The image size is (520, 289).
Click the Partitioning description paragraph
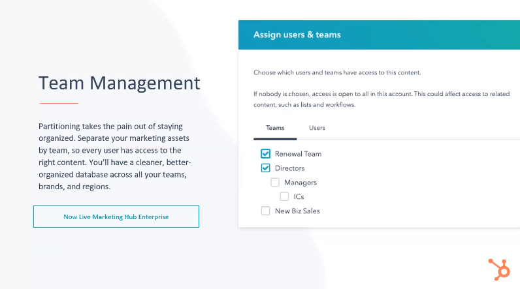click(x=115, y=157)
